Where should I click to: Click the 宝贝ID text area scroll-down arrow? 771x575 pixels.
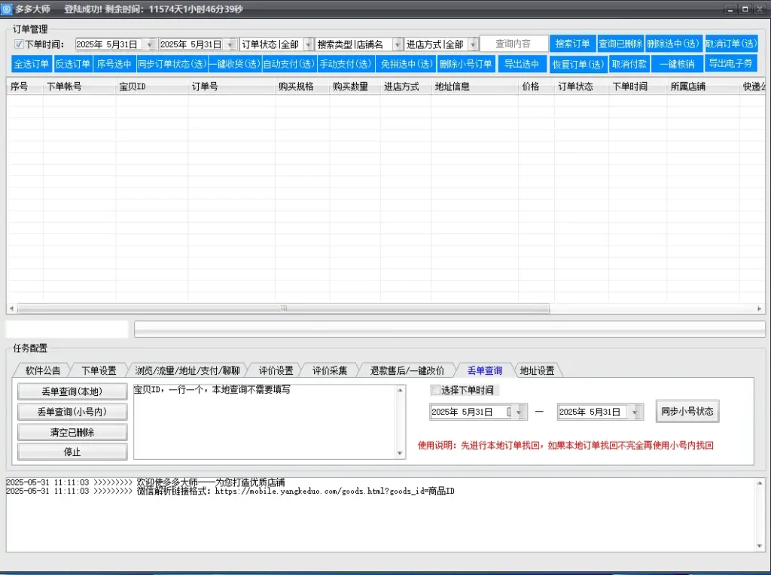click(x=401, y=453)
